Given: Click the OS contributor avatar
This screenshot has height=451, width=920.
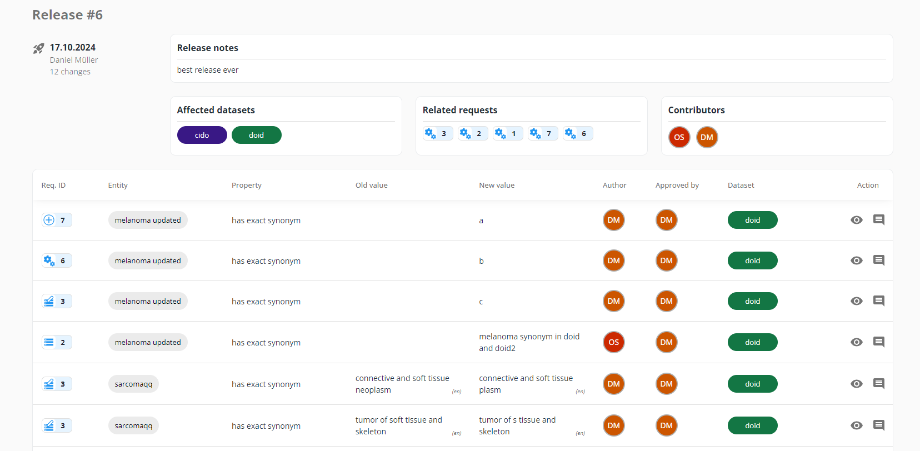Looking at the screenshot, I should pyautogui.click(x=679, y=137).
